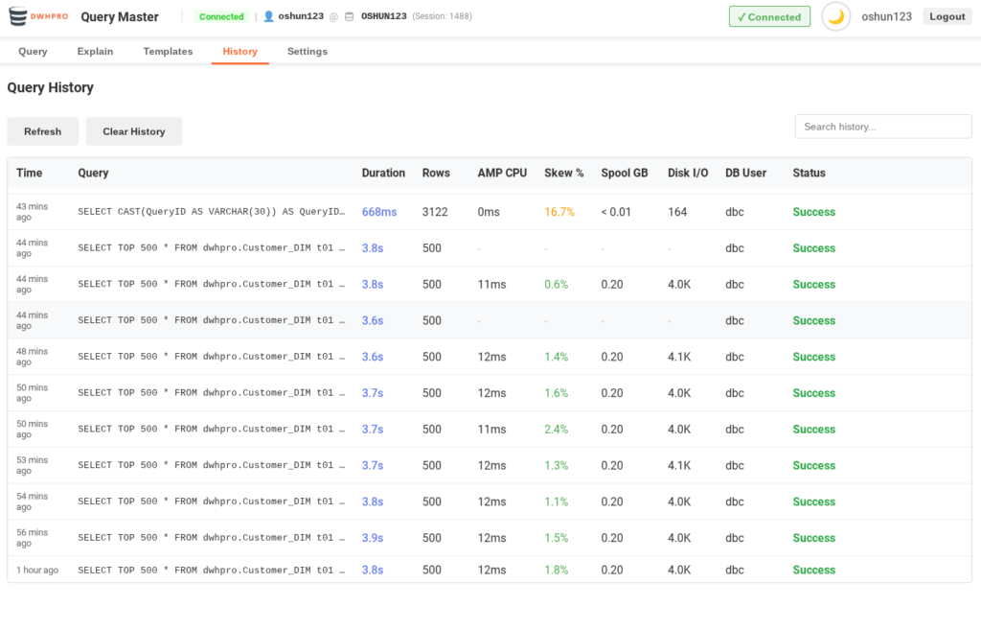Click the 668ms duration value
This screenshot has height=630, width=981.
[x=379, y=212]
